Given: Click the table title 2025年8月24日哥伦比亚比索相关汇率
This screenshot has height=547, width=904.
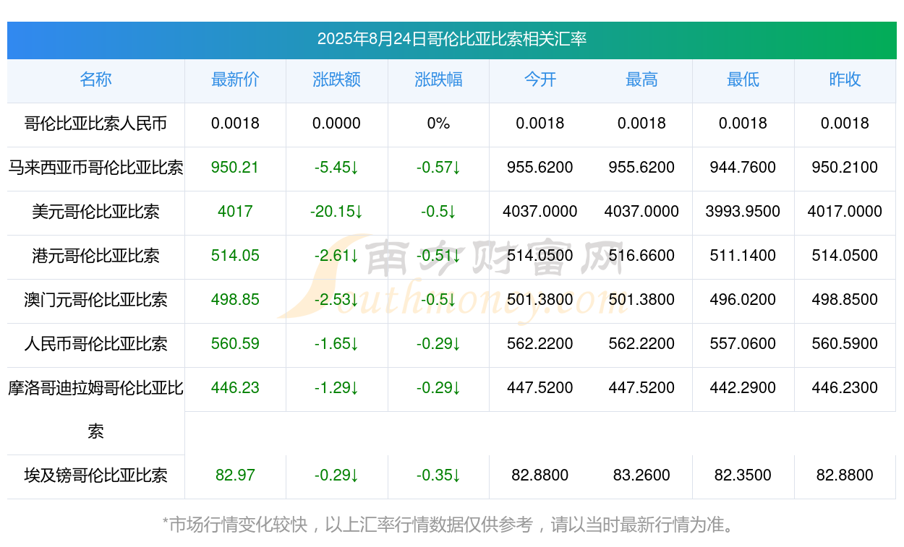Looking at the screenshot, I should pos(451,39).
